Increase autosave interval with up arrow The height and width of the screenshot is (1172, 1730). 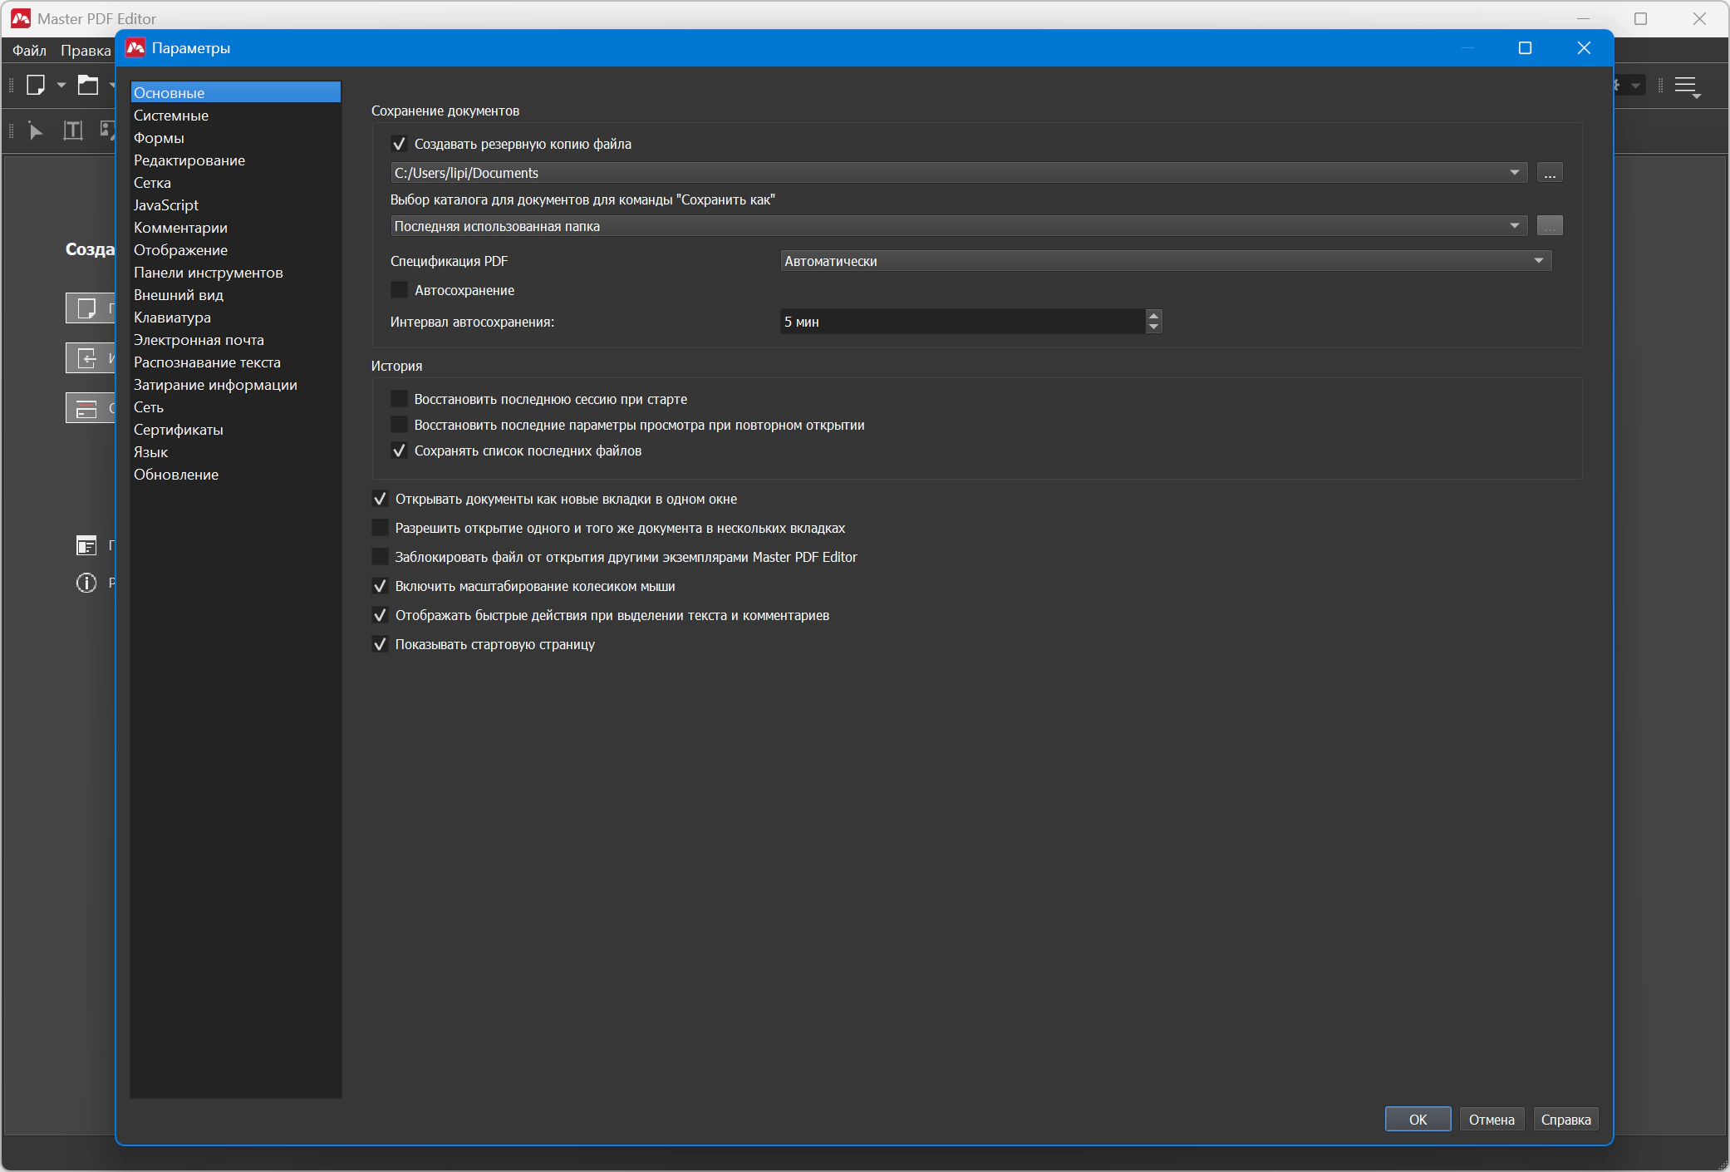coord(1153,315)
